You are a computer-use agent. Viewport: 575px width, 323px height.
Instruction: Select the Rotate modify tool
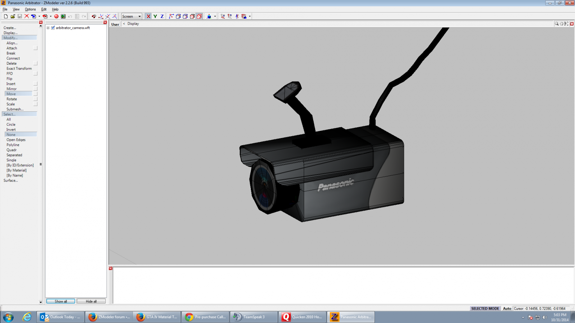(x=11, y=99)
